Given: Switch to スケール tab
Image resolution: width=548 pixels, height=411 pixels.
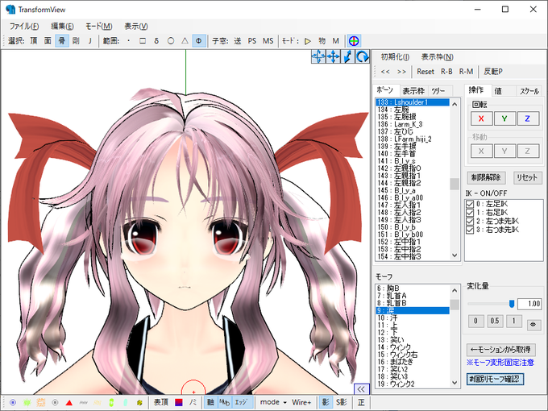Looking at the screenshot, I should 529,91.
